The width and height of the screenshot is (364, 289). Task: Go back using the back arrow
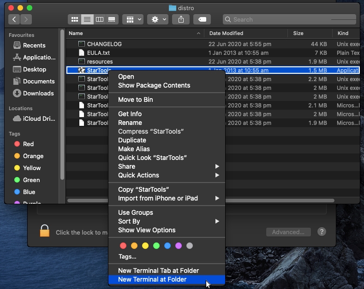click(x=14, y=19)
